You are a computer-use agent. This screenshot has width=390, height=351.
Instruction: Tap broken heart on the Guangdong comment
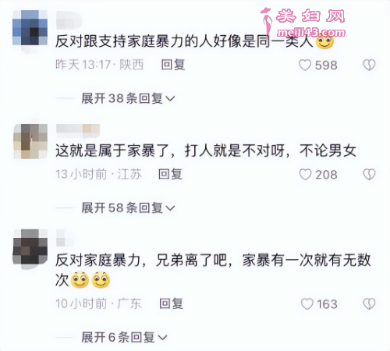pyautogui.click(x=369, y=304)
